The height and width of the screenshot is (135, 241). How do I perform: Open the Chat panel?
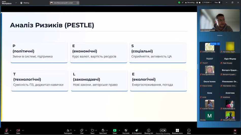click(x=82, y=131)
